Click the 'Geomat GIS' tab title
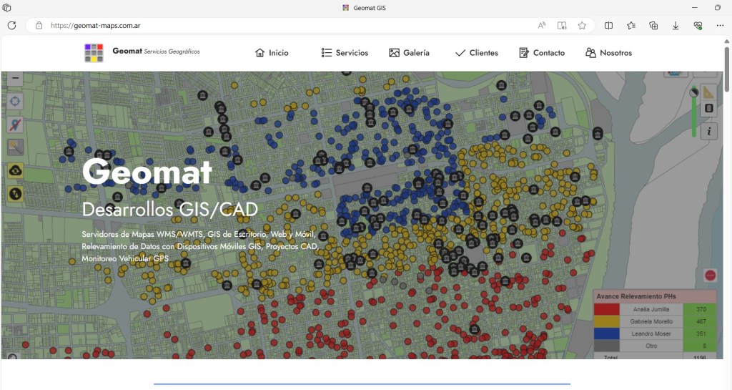 coord(370,7)
